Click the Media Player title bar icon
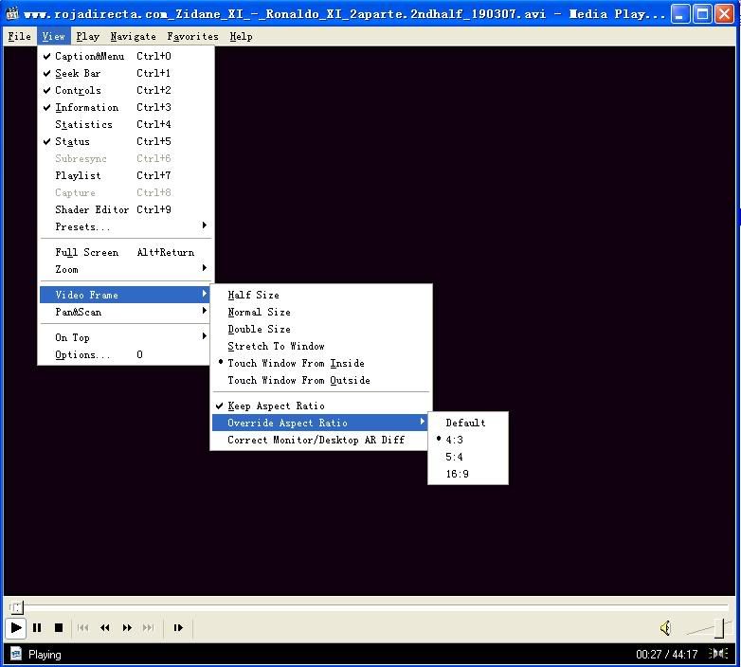Viewport: 741px width, 667px height. 11,13
